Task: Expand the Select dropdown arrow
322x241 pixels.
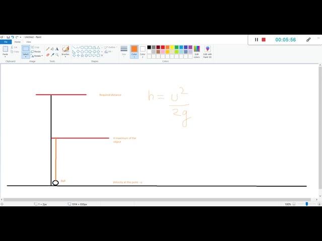Action: [26, 57]
